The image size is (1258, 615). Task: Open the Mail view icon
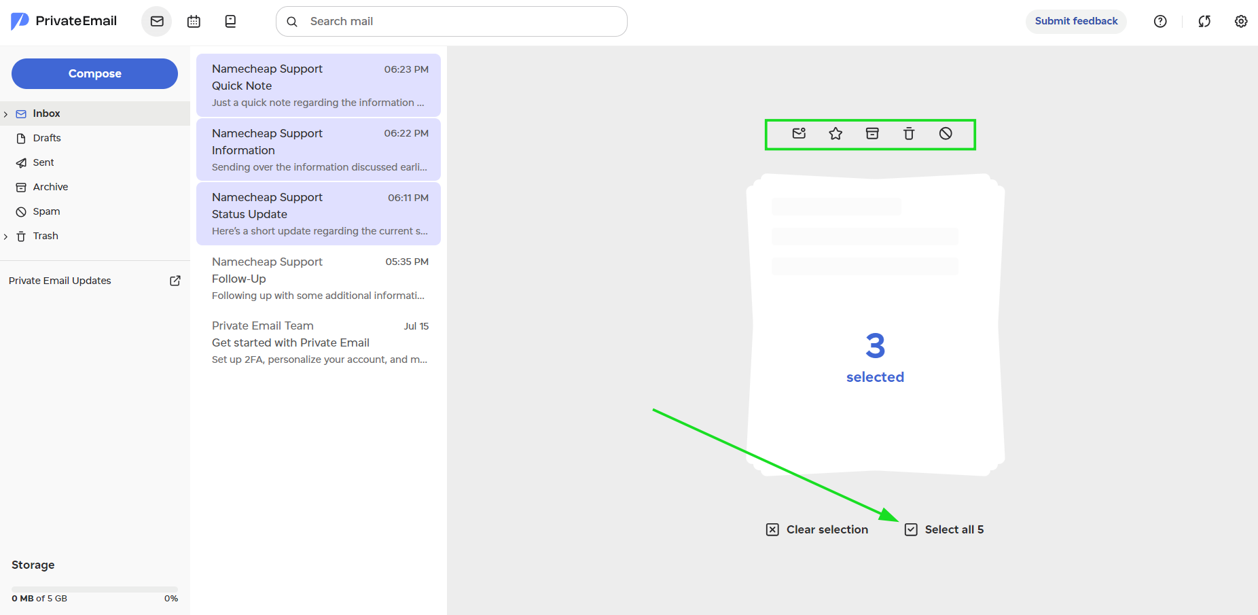[x=157, y=21]
